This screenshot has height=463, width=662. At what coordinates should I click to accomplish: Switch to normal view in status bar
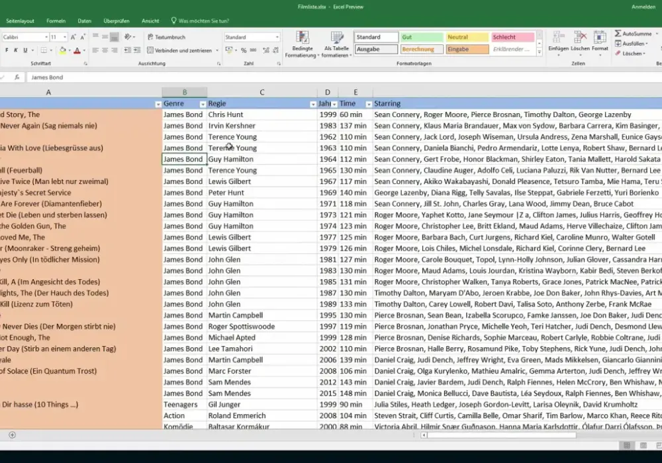(627, 445)
